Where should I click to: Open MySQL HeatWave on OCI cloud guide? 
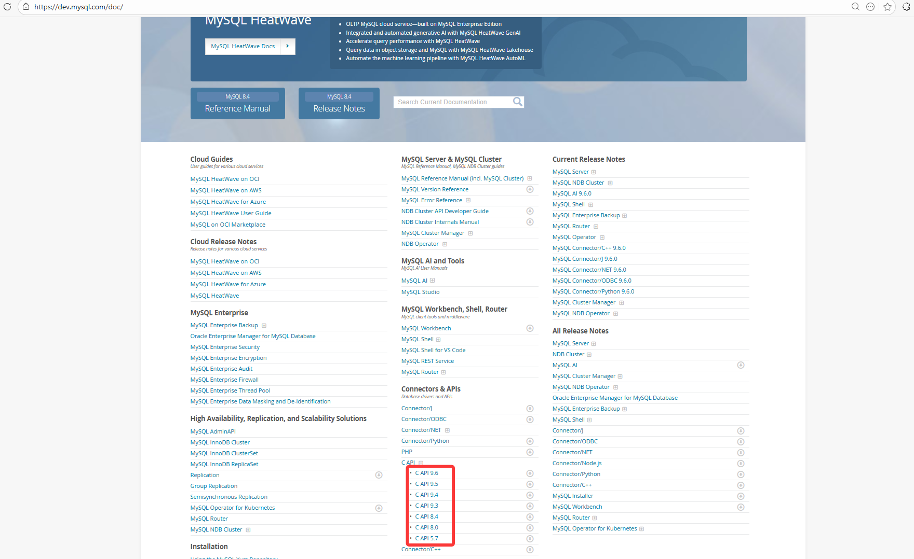point(225,179)
